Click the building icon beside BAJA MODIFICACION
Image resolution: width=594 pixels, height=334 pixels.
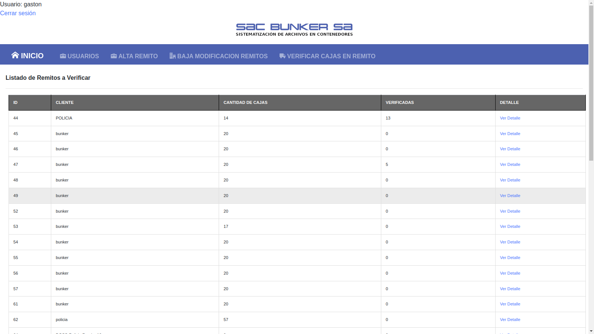click(x=172, y=56)
